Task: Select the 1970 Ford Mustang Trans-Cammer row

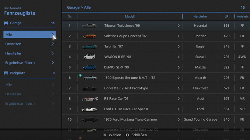Action: (x=131, y=120)
